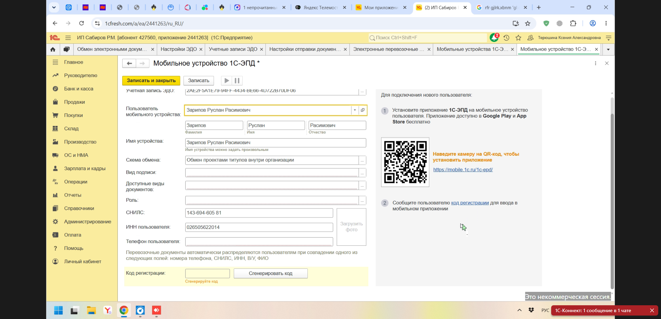Click the Телефон пользователя input field
The width and height of the screenshot is (661, 319).
tap(259, 242)
